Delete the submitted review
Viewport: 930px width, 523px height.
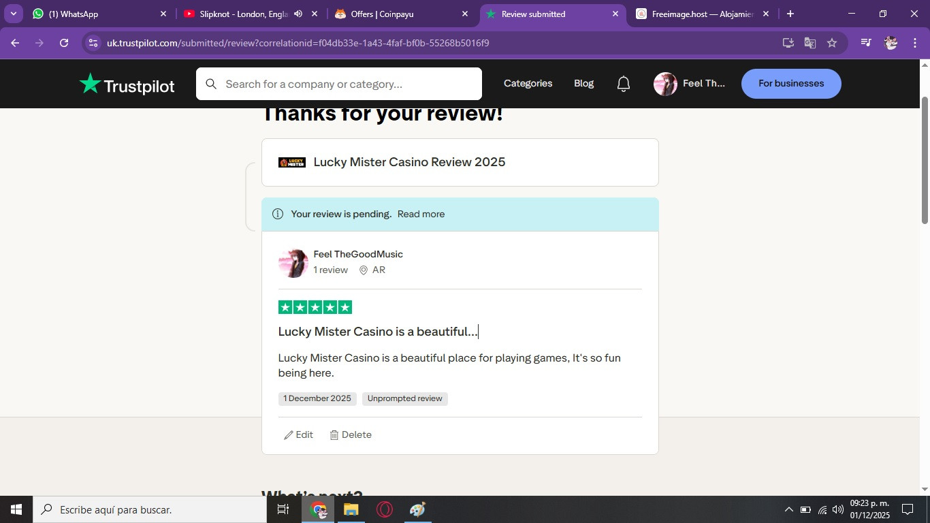pyautogui.click(x=351, y=434)
